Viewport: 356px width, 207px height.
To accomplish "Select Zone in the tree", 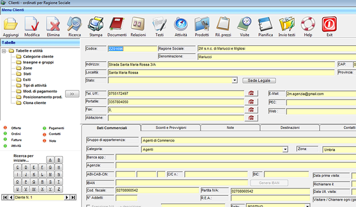I will (27, 68).
